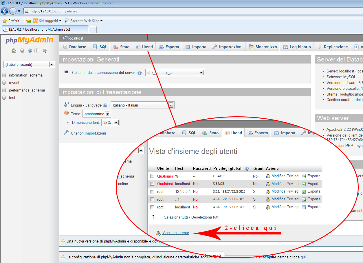Click the Seleziona tutti link

click(176, 217)
